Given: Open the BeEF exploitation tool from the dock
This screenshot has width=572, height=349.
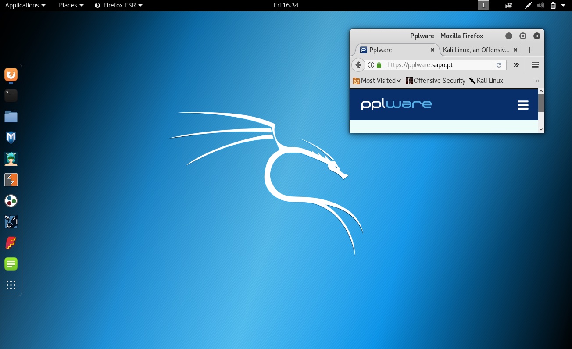Looking at the screenshot, I should (x=11, y=221).
